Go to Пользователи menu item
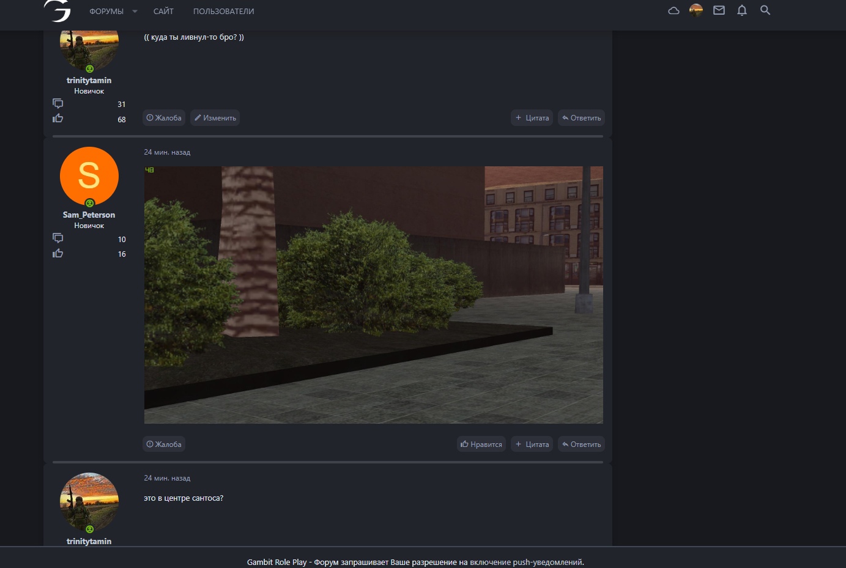This screenshot has height=568, width=846. point(223,12)
